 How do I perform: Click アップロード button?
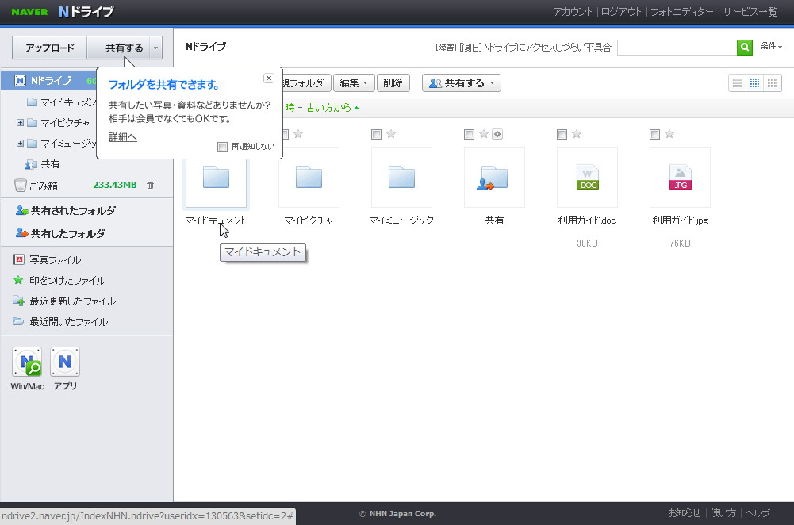[x=50, y=48]
